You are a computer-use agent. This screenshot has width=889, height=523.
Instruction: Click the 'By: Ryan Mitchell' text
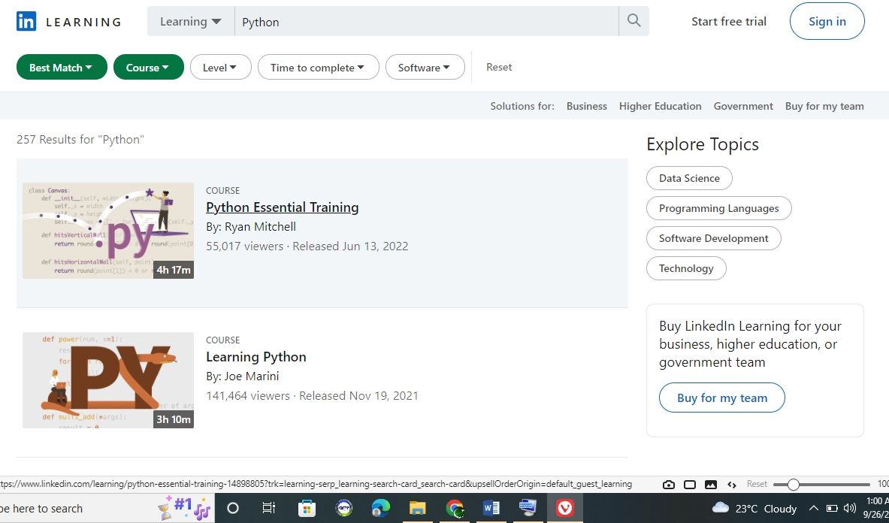tap(250, 227)
